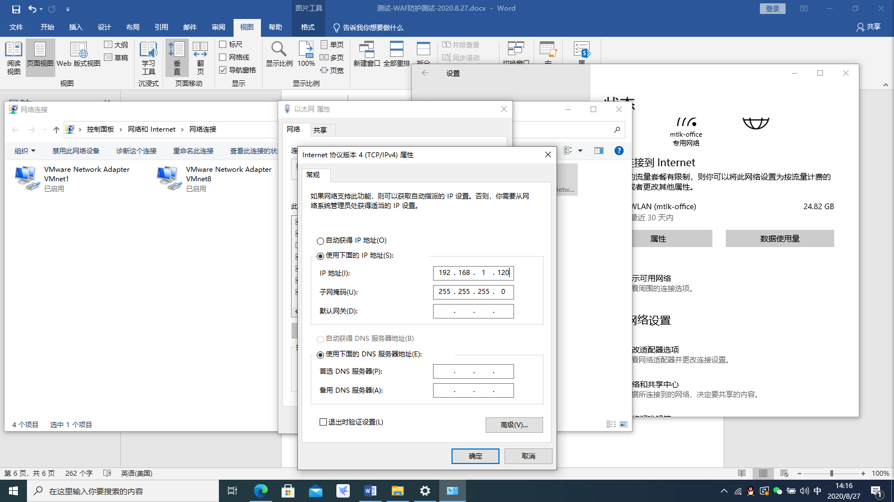Select use the following DNS server addresses
The image size is (894, 502).
[x=320, y=355]
